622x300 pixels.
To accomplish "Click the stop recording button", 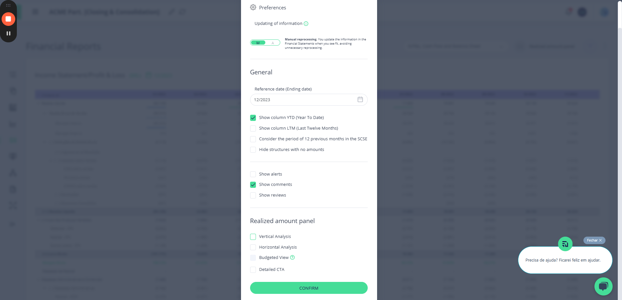I will pos(8,19).
